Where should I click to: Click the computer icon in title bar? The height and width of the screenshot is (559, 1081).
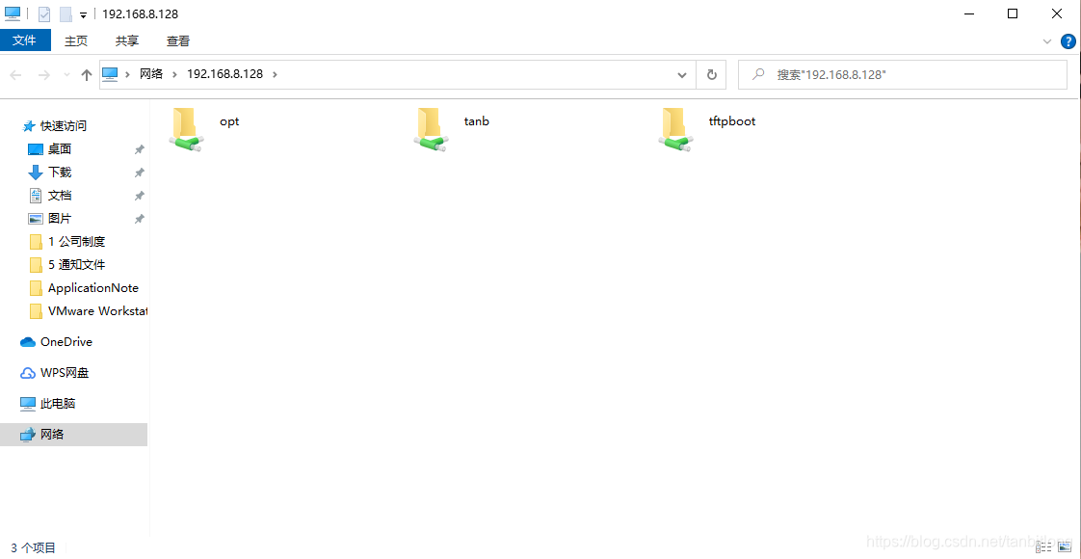(13, 13)
